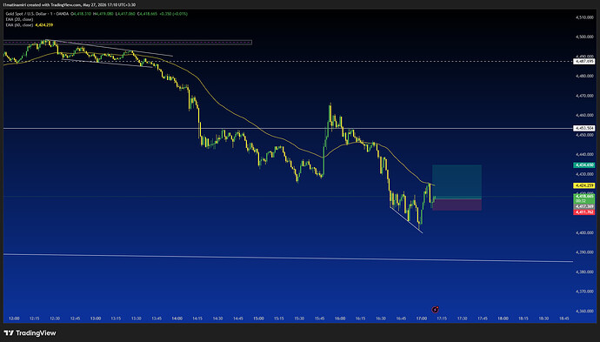Click the yellow 4,424.259 EMA price label
The width and height of the screenshot is (600, 342).
584,185
